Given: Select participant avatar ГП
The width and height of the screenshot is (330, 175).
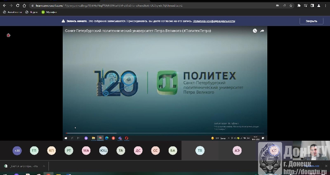Looking at the screenshot, I should tap(34, 150).
